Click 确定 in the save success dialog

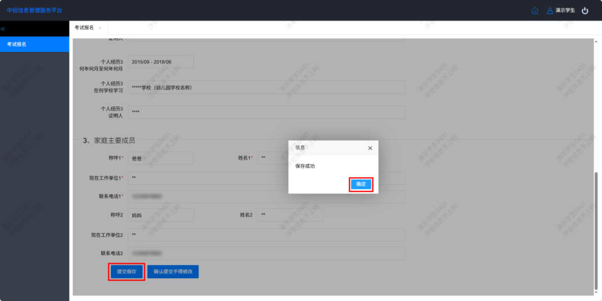[361, 185]
